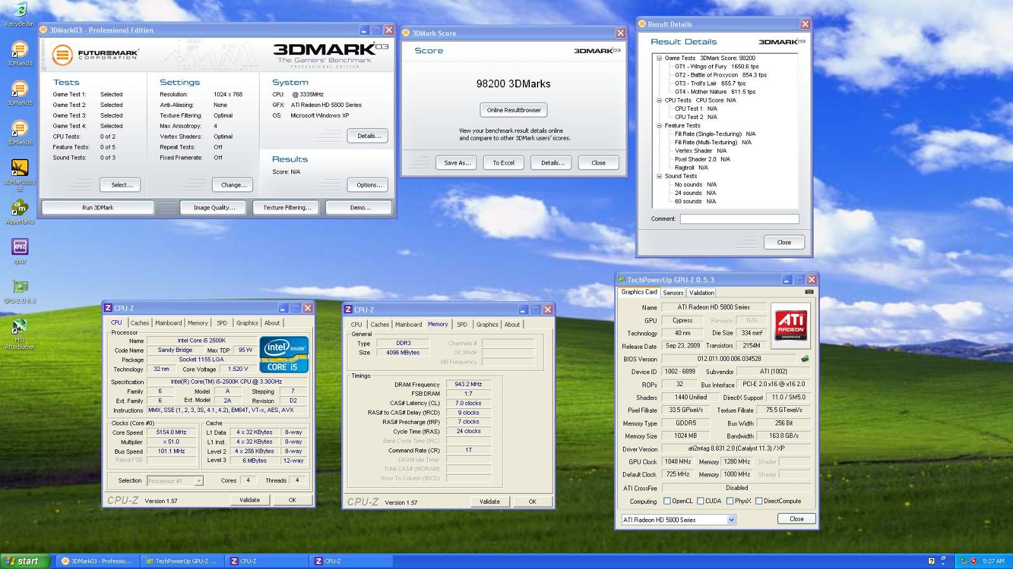Click the system clock in the tray
This screenshot has height=569, width=1013.
click(993, 561)
